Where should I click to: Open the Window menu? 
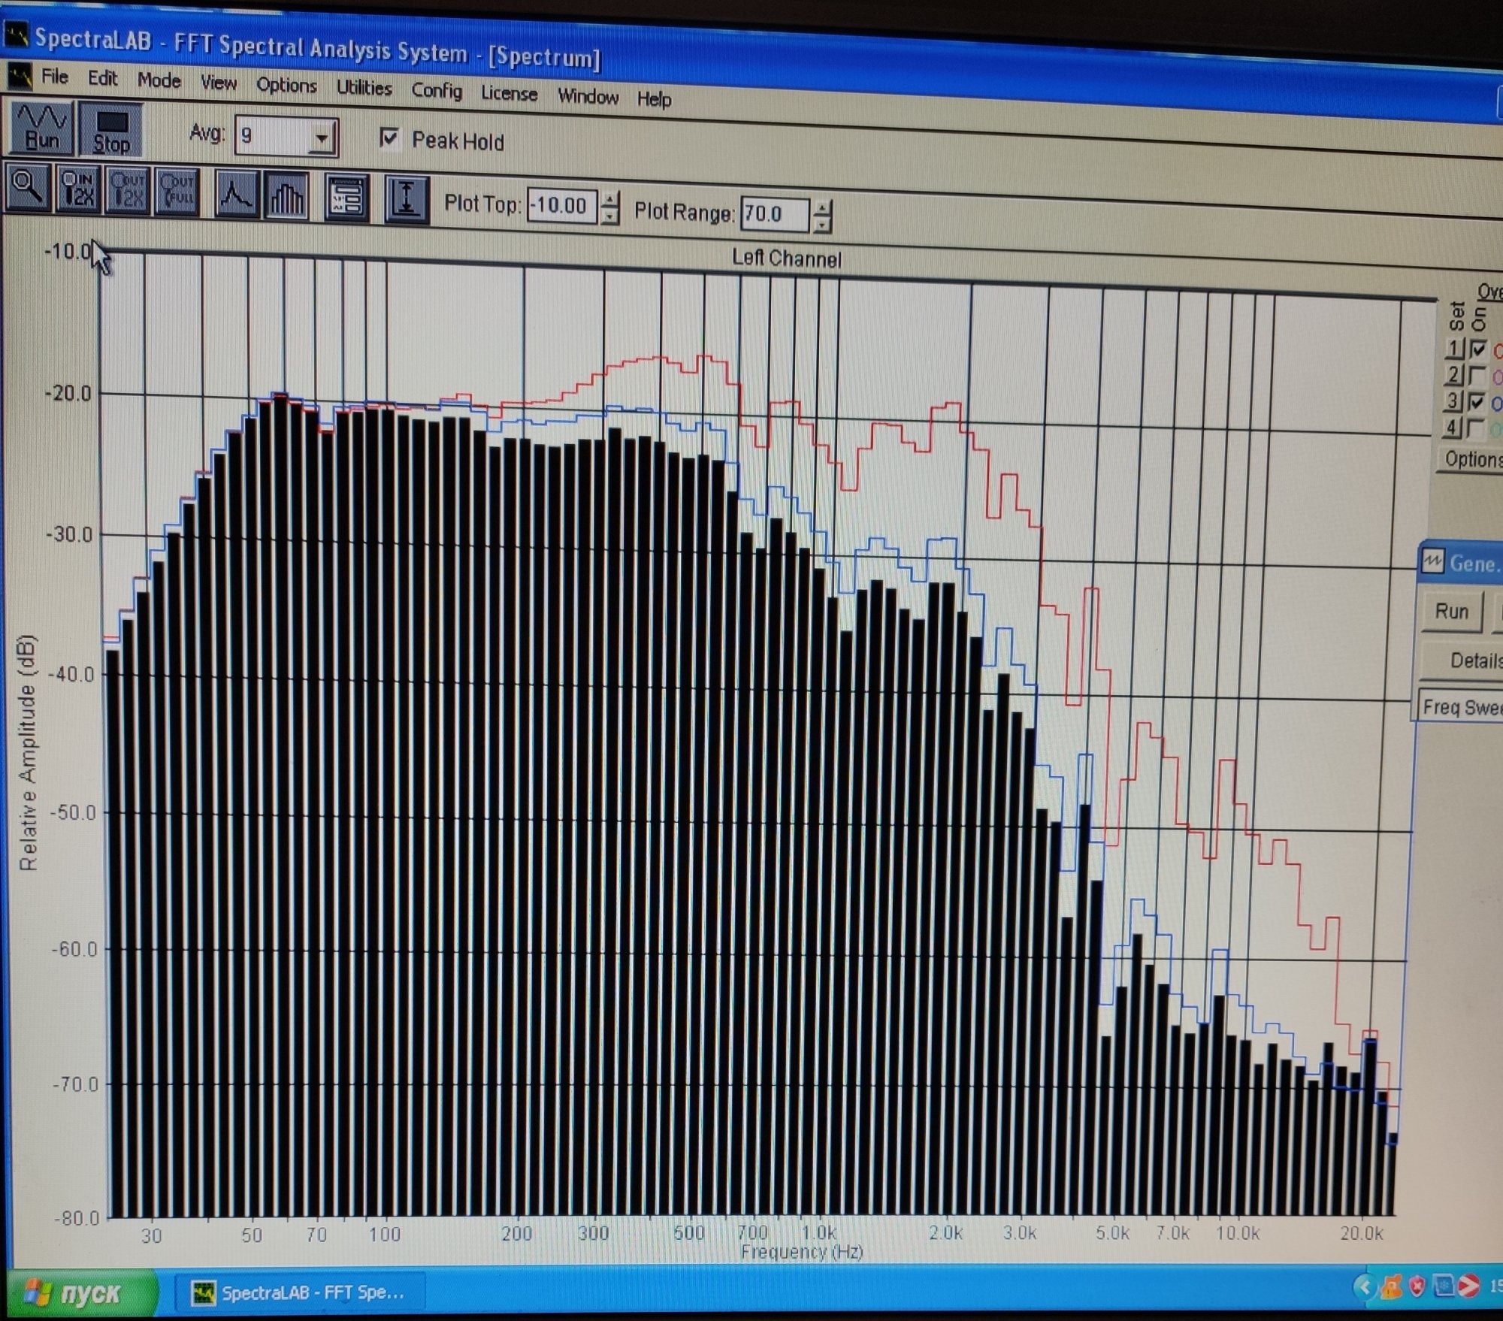pyautogui.click(x=588, y=96)
